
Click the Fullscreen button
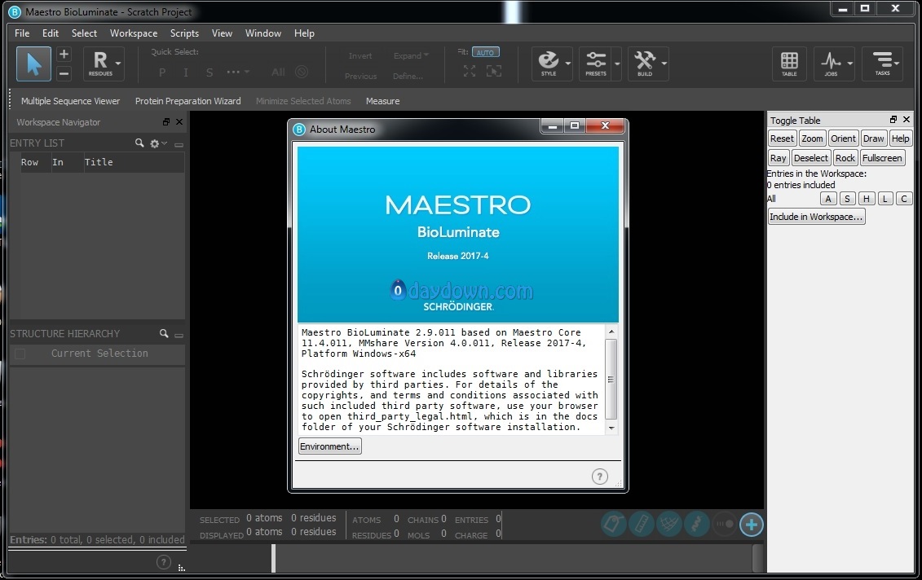point(882,158)
